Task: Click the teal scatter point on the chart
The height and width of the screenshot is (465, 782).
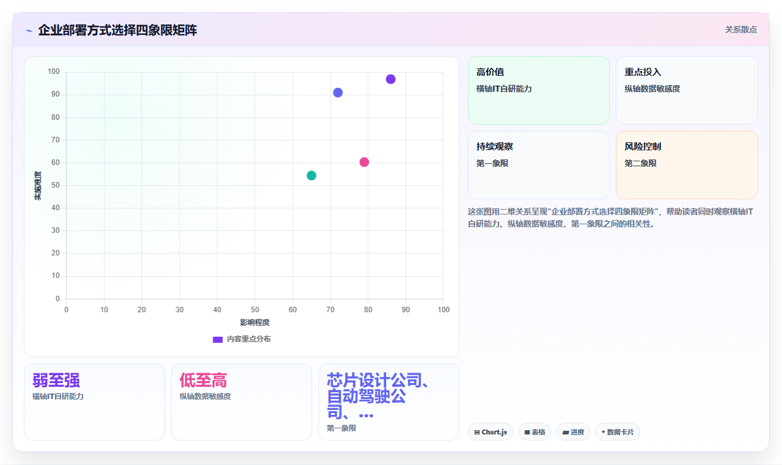Action: (312, 175)
